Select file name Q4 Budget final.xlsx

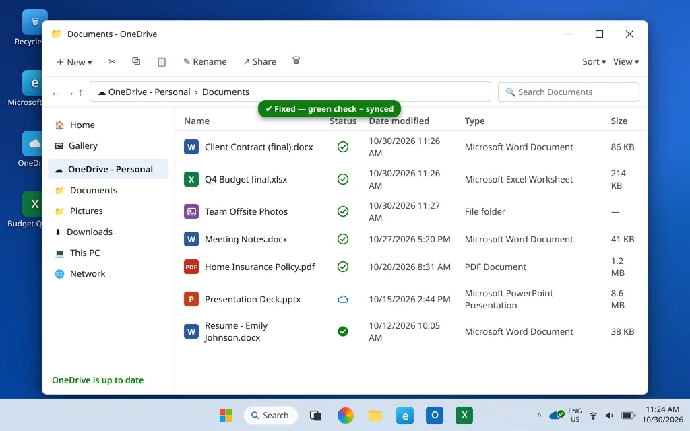pyautogui.click(x=245, y=179)
